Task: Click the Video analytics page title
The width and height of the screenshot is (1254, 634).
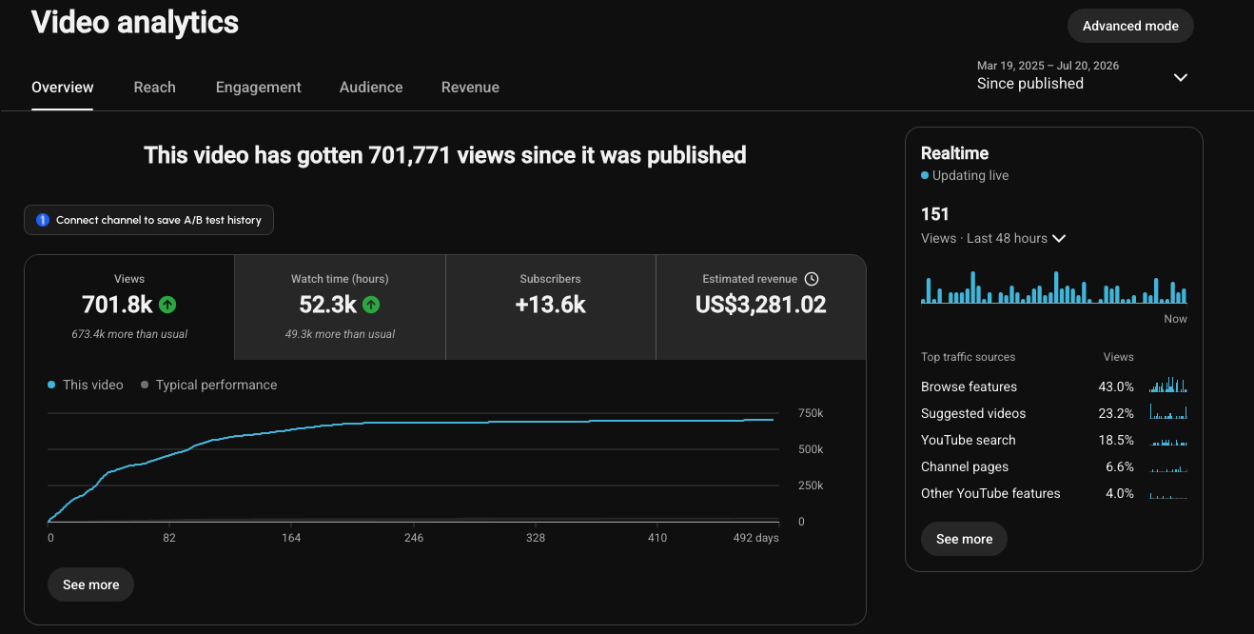Action: click(135, 22)
